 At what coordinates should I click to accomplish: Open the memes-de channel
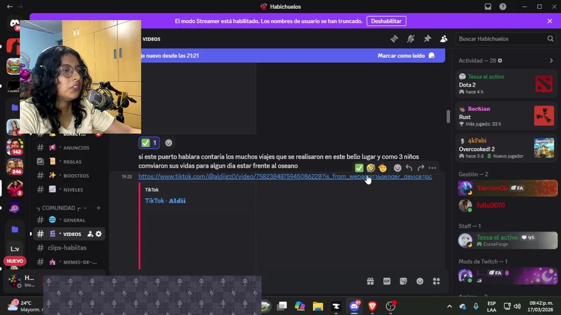click(x=69, y=262)
